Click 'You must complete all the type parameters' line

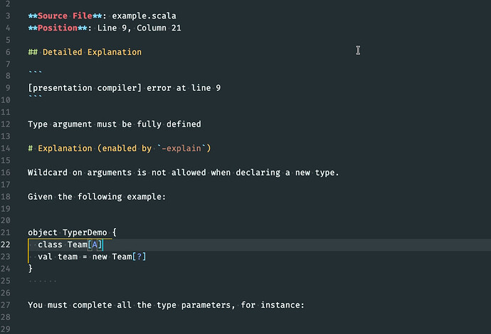coord(165,305)
